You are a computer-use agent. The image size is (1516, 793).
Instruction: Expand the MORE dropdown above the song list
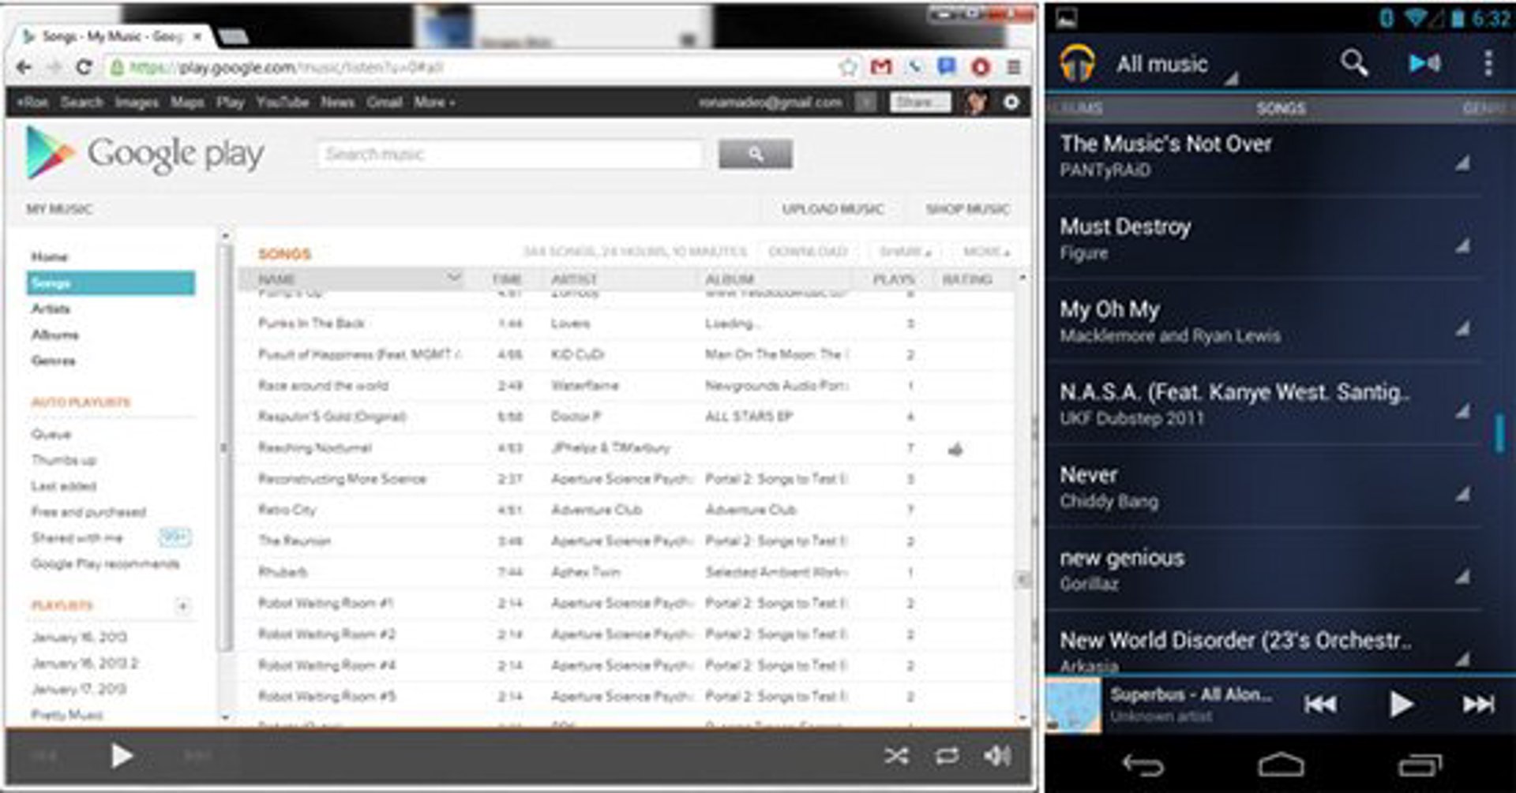click(x=986, y=252)
